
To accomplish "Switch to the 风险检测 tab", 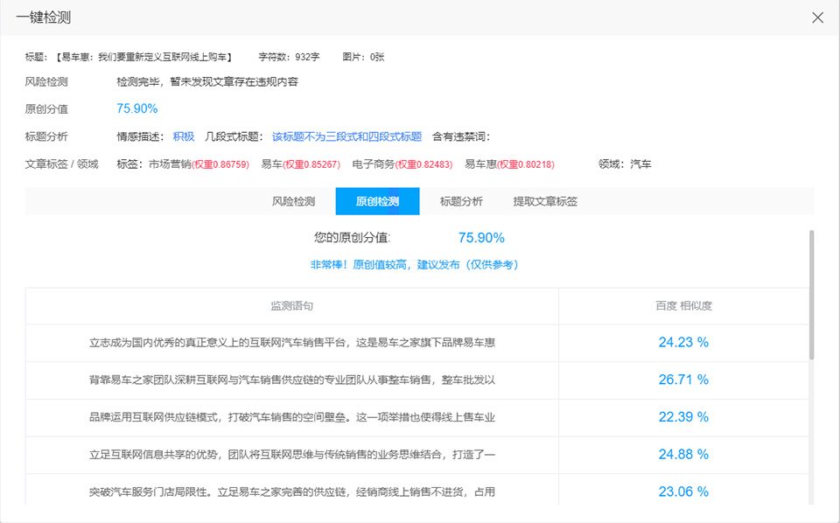I will [x=294, y=201].
